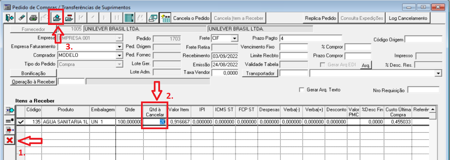The width and height of the screenshot is (450, 160).
Task: Open the Empresa dropdown showing EMPRESA 001
Action: click(x=120, y=38)
